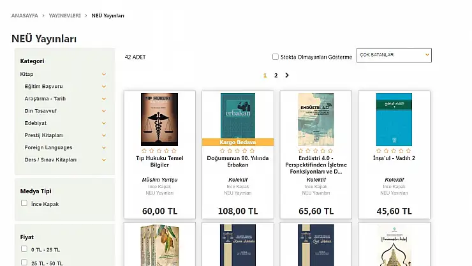Select Araştırma - Tarih category
This screenshot has height=266, width=472.
point(45,99)
